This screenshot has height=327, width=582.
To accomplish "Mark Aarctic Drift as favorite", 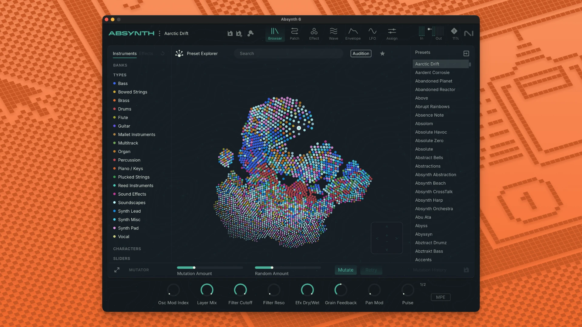I will (382, 53).
